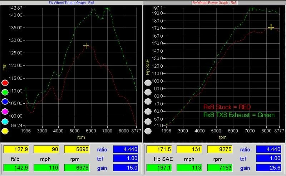286x176 pixels.
Task: Click topmost gray circle in power graph
Action: [148, 83]
